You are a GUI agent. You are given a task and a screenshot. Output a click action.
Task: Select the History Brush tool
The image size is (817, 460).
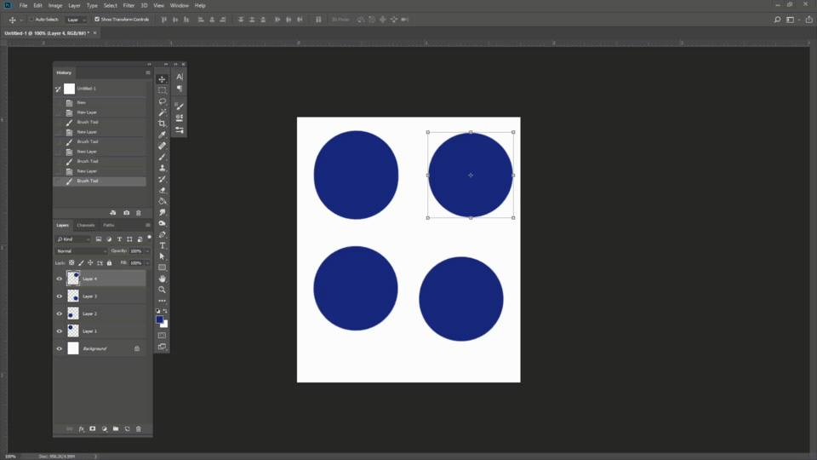(x=162, y=179)
